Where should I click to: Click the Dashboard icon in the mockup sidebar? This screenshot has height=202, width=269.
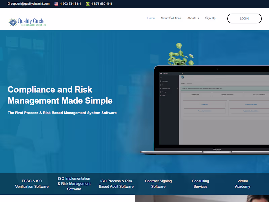point(160,81)
